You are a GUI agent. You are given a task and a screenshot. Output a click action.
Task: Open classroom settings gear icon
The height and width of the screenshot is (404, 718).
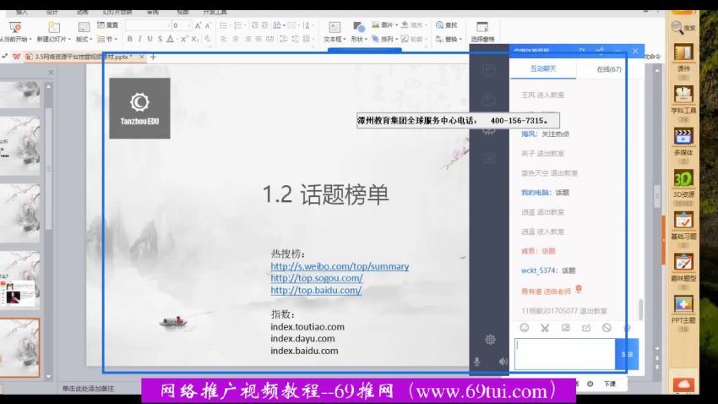490,340
